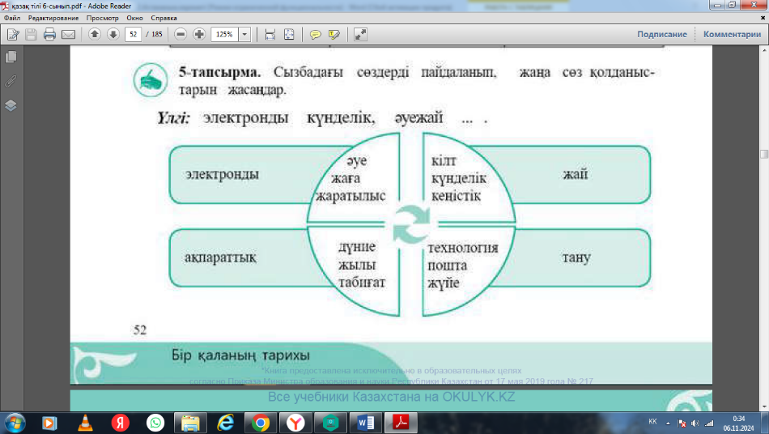This screenshot has height=434, width=769.
Task: Open VLC player from taskbar
Action: coord(85,423)
